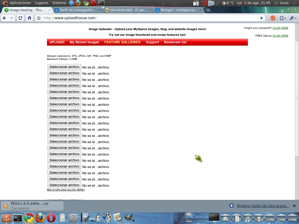The image size is (299, 224).
Task: Open the clock showing lun 2 de ago
Action: tap(253, 3)
